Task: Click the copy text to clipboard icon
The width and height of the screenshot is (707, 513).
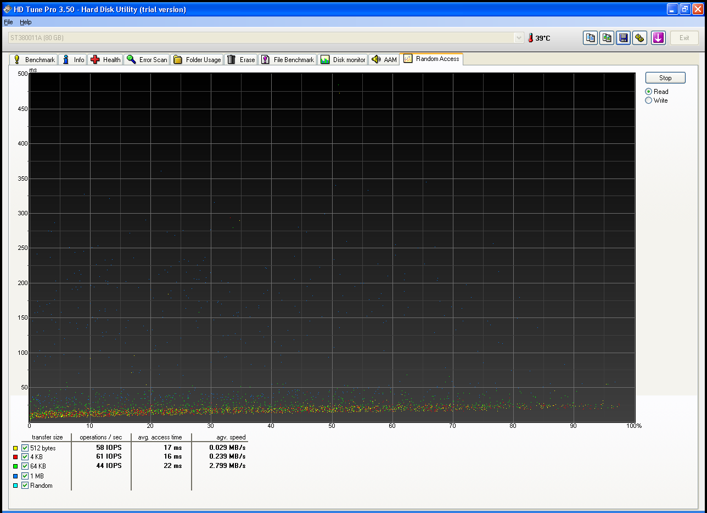Action: point(590,38)
